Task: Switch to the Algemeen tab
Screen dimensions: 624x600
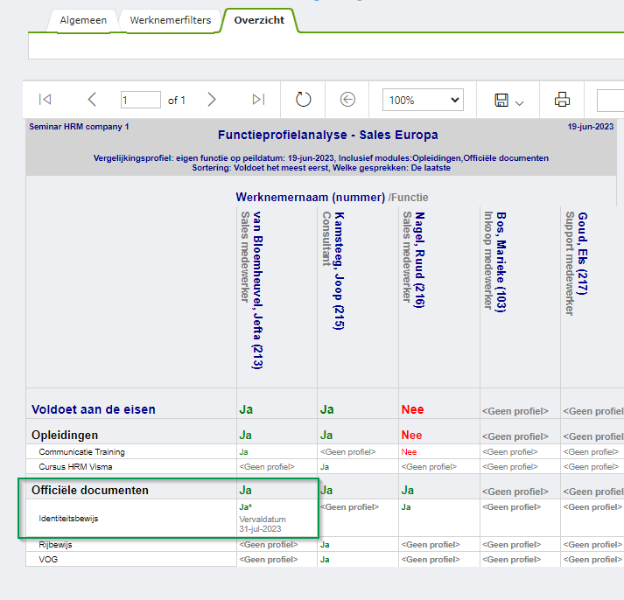Action: (x=83, y=20)
